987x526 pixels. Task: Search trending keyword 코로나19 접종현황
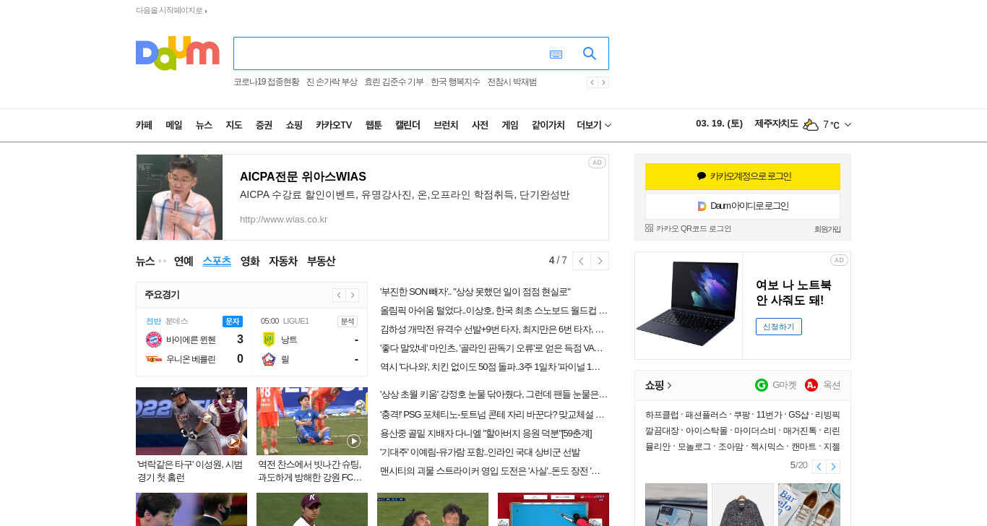click(266, 82)
